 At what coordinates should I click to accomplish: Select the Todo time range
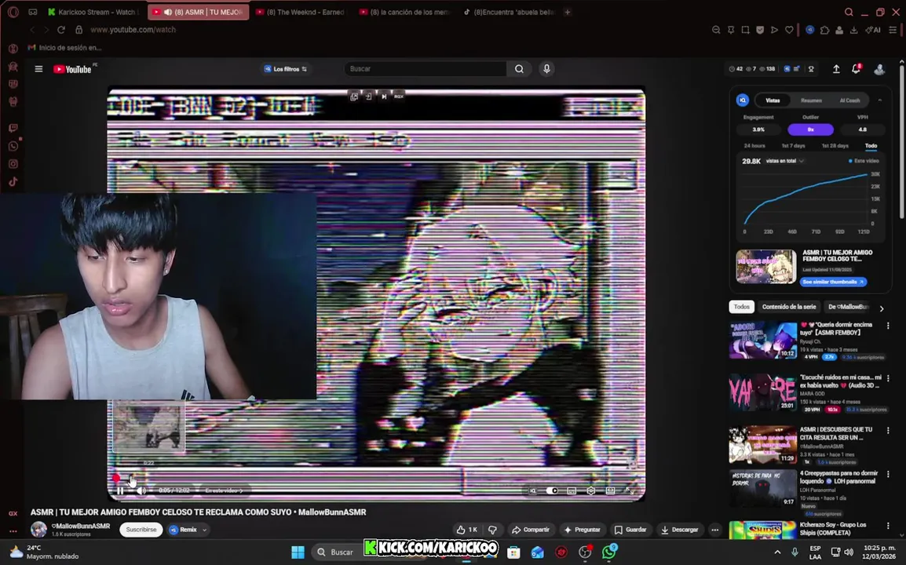(871, 146)
